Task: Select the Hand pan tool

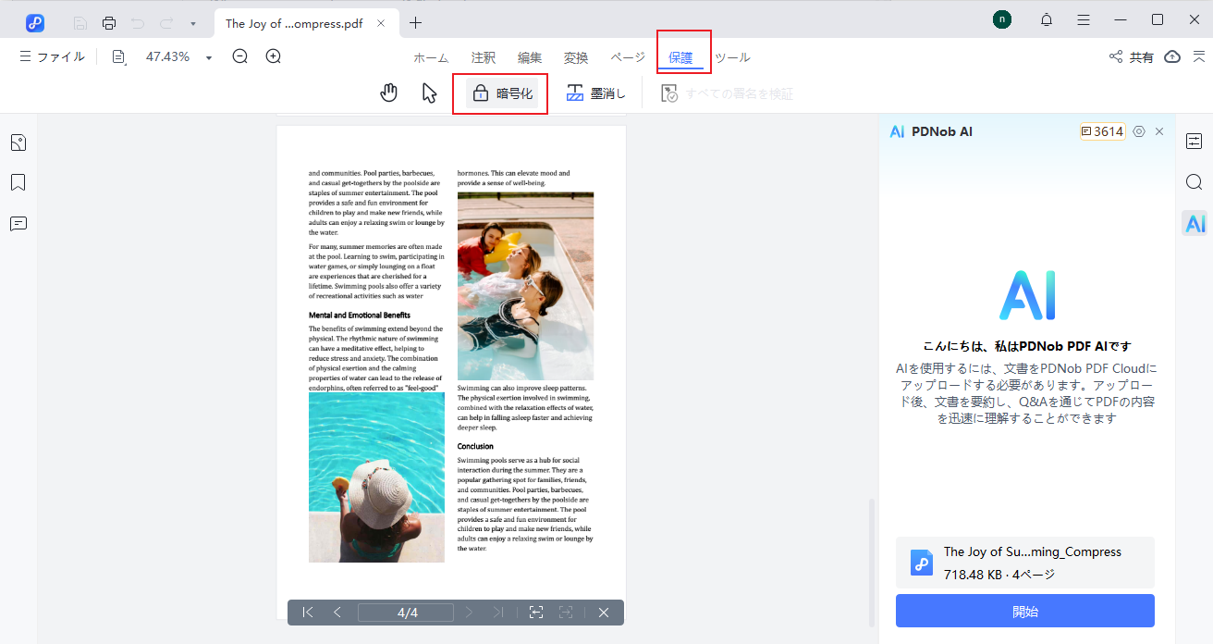Action: tap(389, 93)
